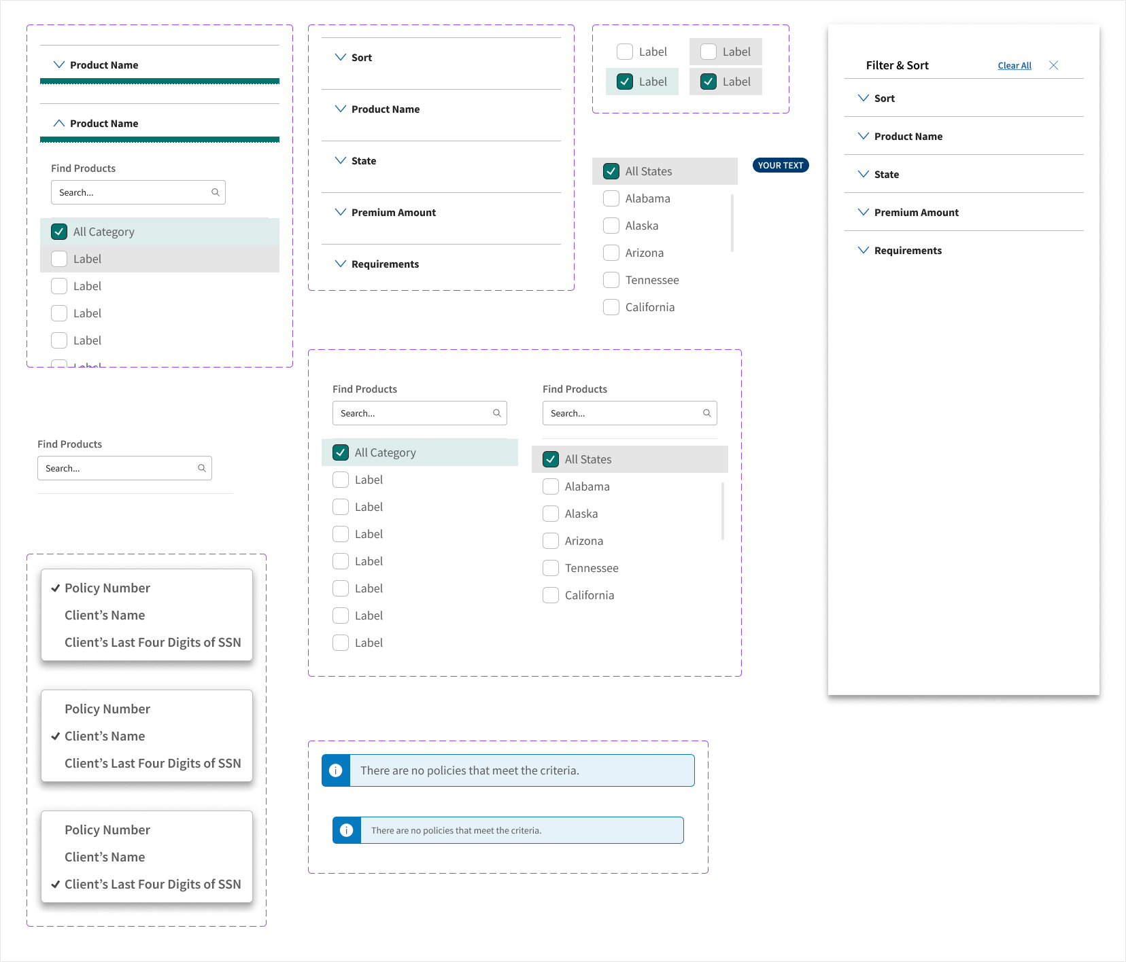Click the scrollbar beside the states list with search
The width and height of the screenshot is (1126, 962).
coord(722,511)
